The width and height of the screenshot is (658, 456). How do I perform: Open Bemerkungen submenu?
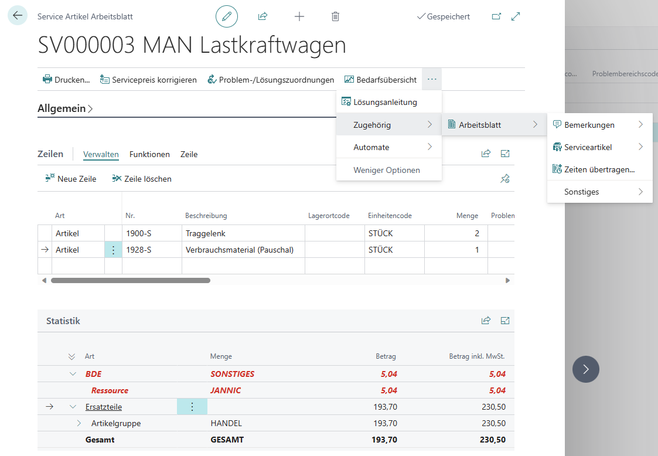pos(599,125)
